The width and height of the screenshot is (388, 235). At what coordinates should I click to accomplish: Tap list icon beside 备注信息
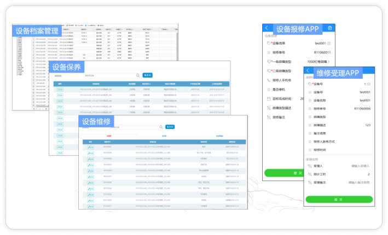(x=310, y=133)
